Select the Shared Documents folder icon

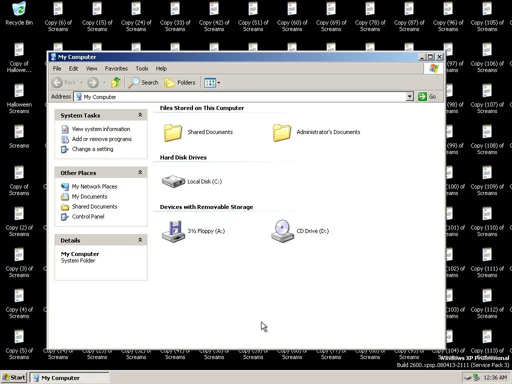(172, 132)
